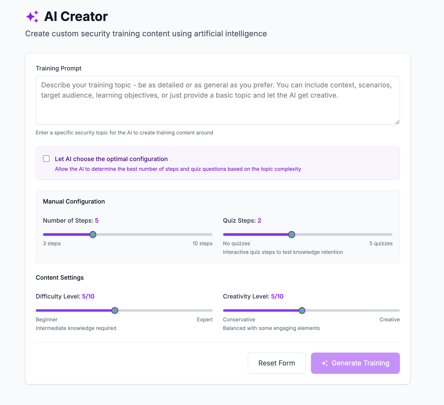
Task: Click the 'Creative' slider end label
Action: 389,319
